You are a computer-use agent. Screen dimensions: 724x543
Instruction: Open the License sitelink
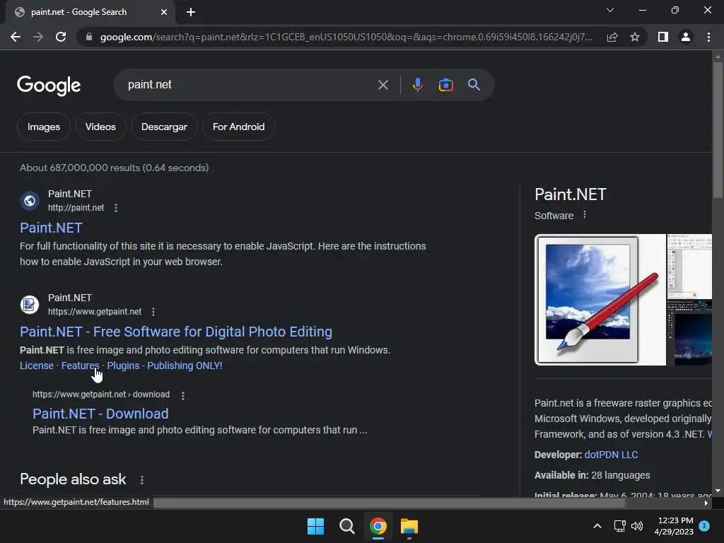[x=37, y=366]
